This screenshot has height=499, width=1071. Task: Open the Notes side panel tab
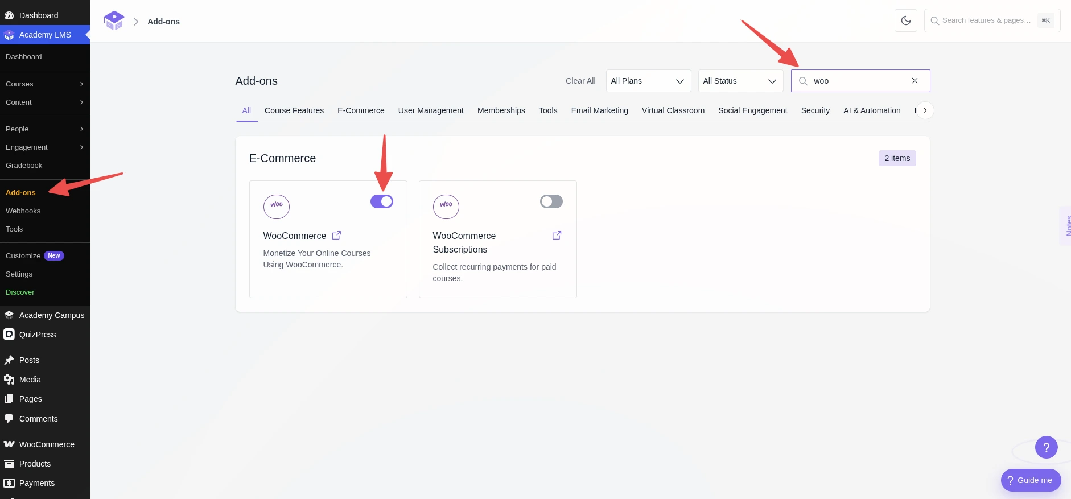1066,226
